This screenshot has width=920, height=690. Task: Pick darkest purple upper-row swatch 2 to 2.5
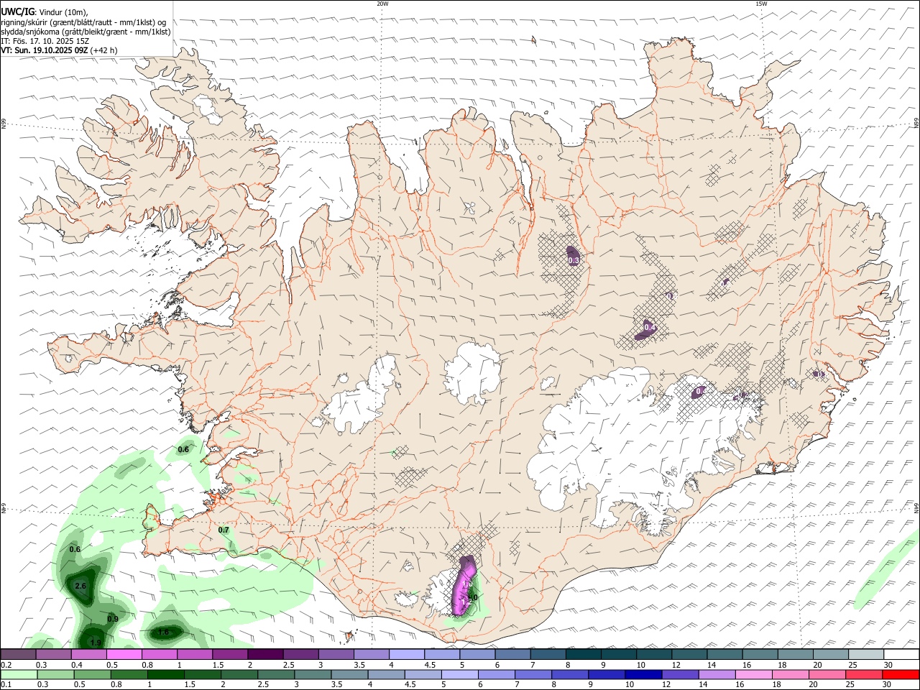point(264,655)
